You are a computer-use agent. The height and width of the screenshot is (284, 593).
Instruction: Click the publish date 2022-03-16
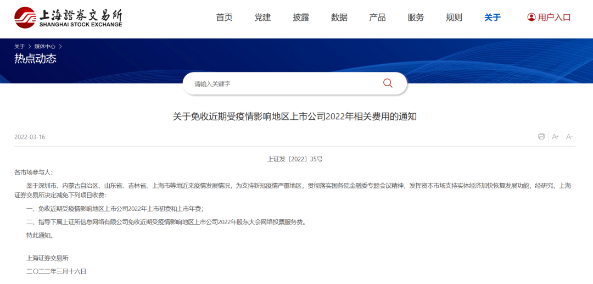(30, 137)
